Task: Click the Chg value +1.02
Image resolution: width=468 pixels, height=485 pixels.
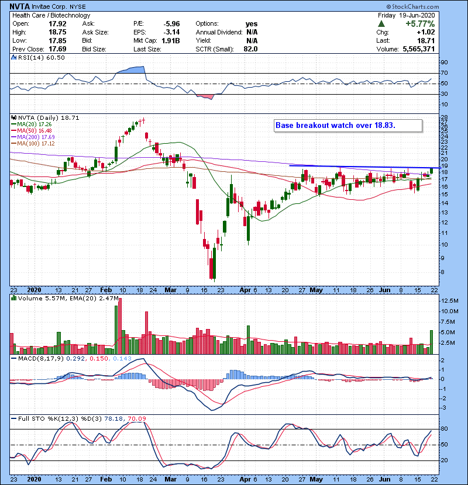Action: (x=425, y=32)
